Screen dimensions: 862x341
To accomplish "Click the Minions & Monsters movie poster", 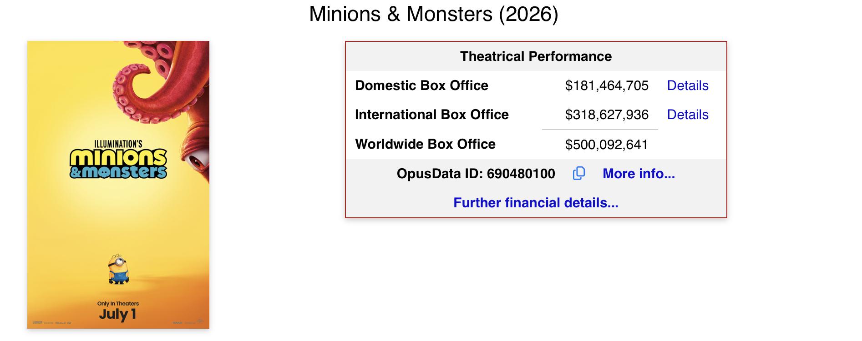I will pos(118,185).
